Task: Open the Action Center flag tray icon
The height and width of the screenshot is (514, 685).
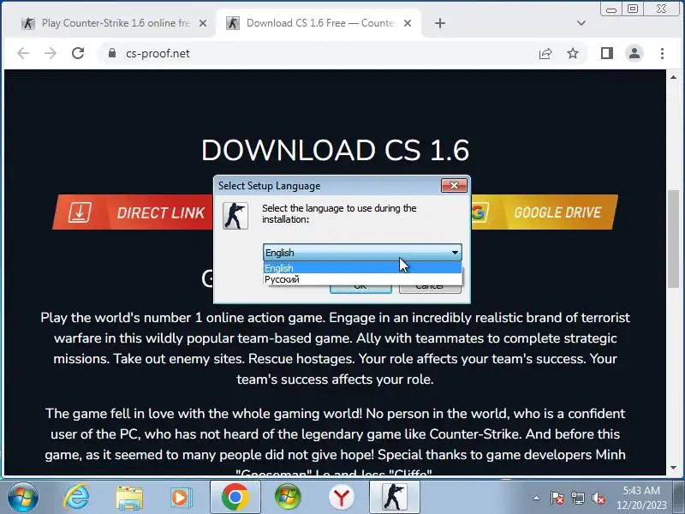Action: (557, 498)
